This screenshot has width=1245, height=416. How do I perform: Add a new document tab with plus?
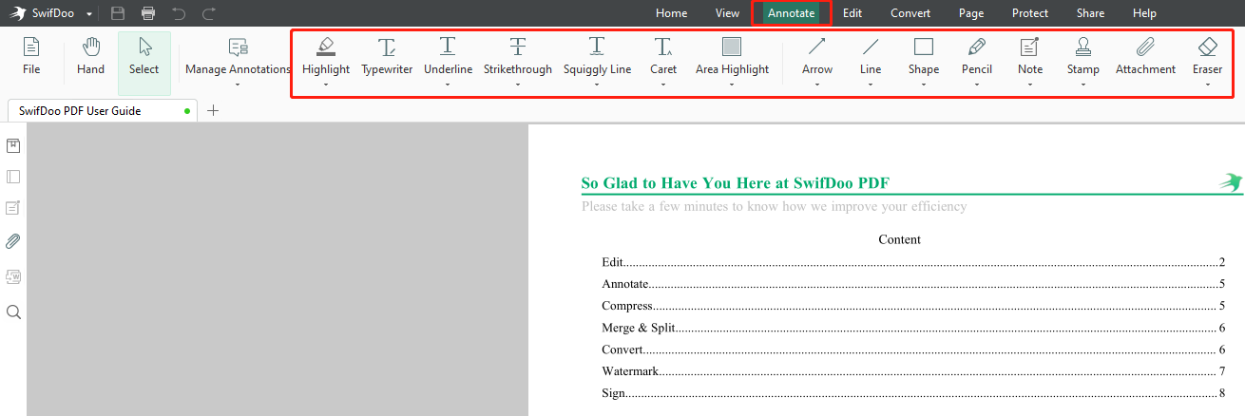213,110
